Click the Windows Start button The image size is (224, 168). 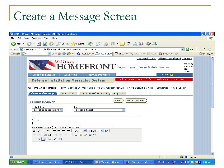tap(19, 162)
